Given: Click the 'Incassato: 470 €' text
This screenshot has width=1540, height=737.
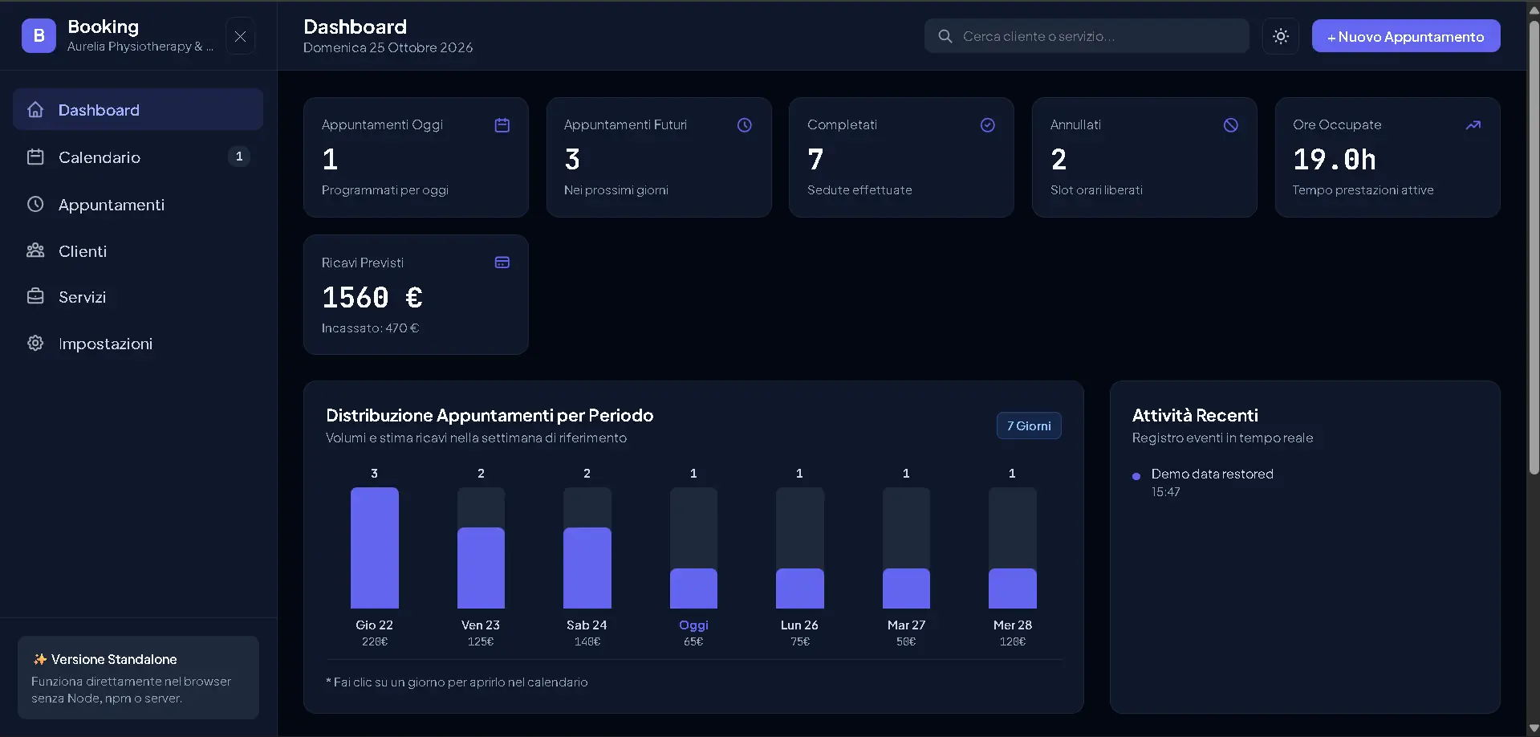Looking at the screenshot, I should [x=370, y=328].
